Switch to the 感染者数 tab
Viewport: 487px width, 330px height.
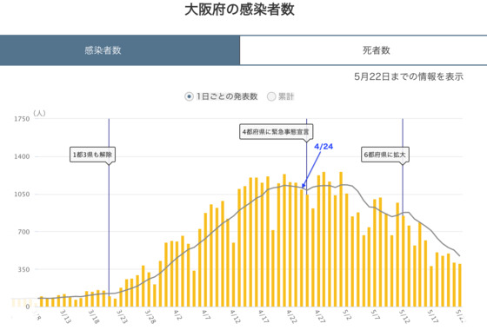click(120, 50)
